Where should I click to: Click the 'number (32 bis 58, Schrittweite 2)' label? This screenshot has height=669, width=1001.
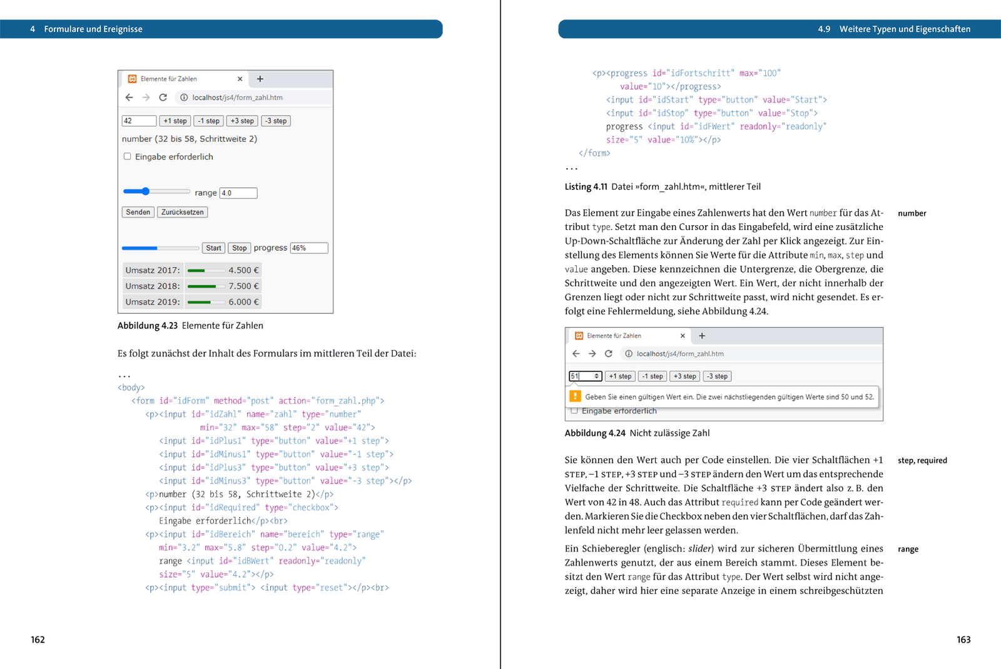click(190, 139)
